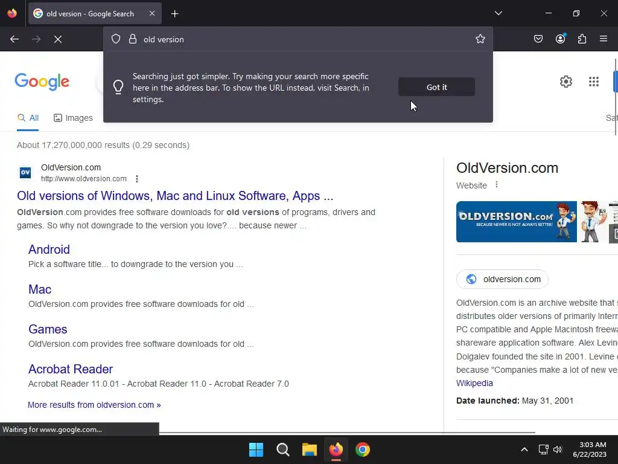Click the padlock site info icon
Screen dimensions: 618x464
(x=133, y=39)
